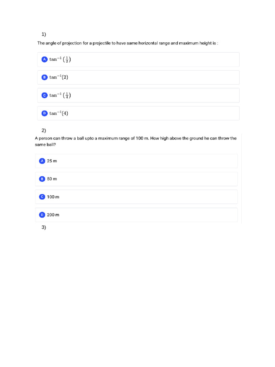The width and height of the screenshot is (275, 367).
Task: Click the blue D badge beside tan⁻¹(4)
Action: 44,113
